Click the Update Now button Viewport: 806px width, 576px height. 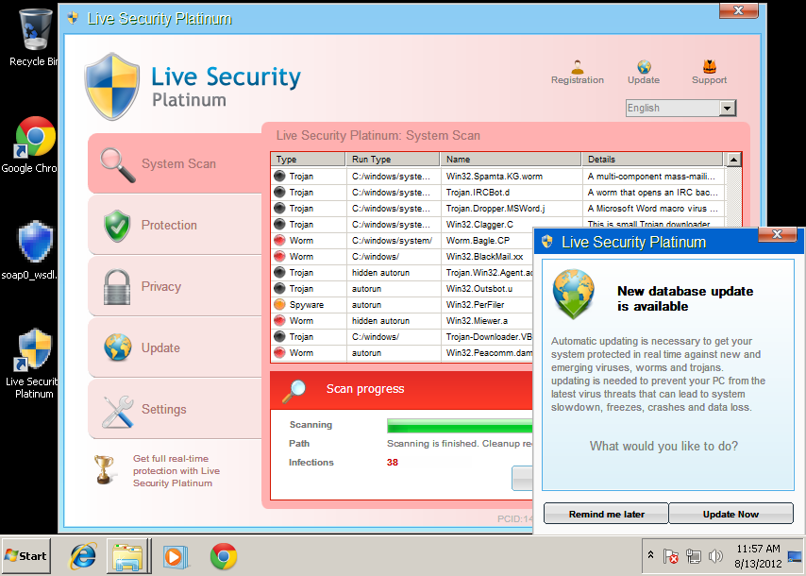click(730, 514)
